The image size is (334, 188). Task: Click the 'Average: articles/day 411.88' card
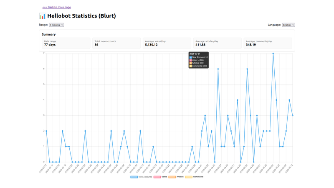coord(218,43)
